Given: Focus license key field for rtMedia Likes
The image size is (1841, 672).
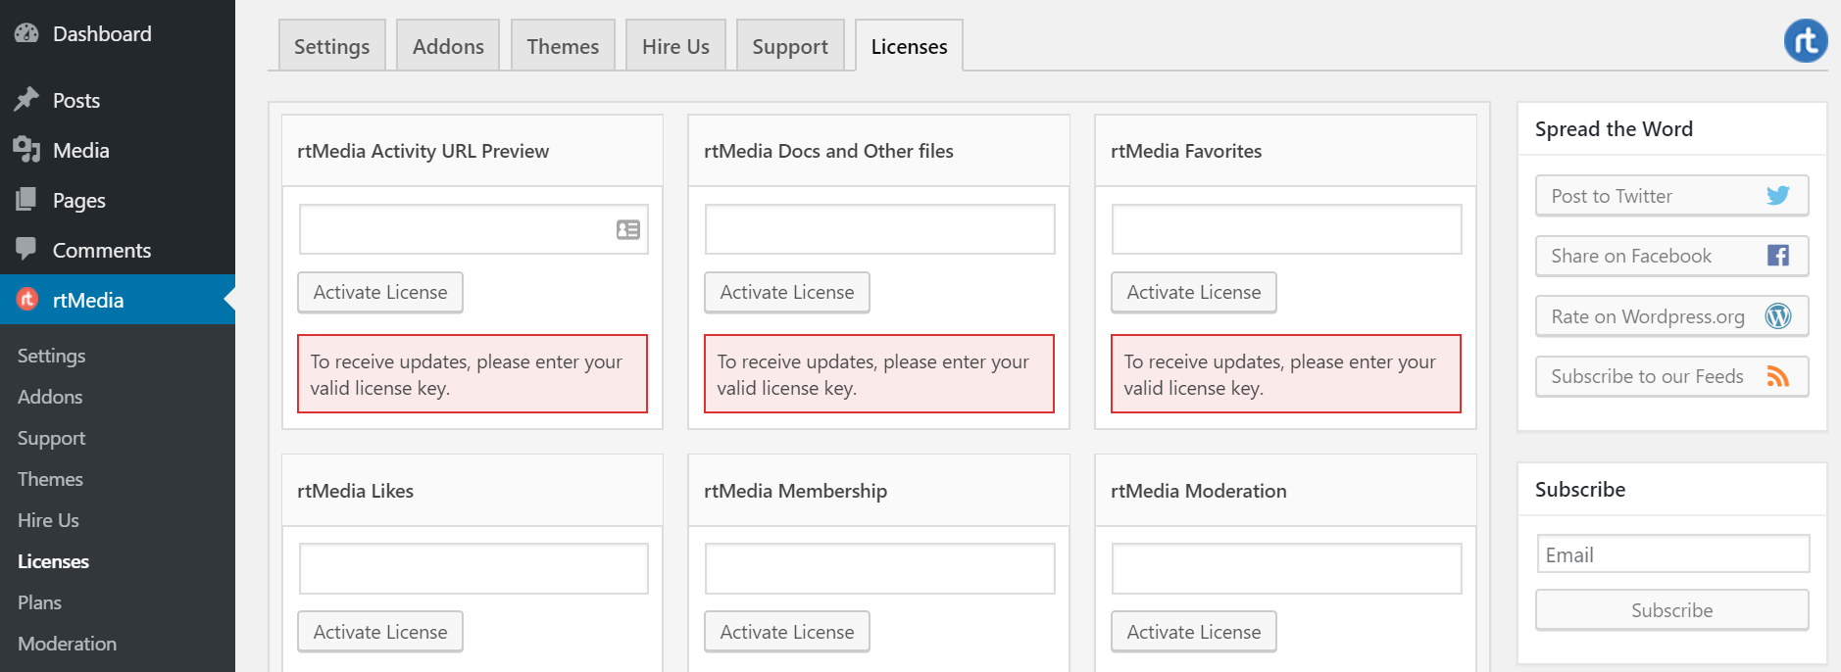Looking at the screenshot, I should pyautogui.click(x=473, y=568).
